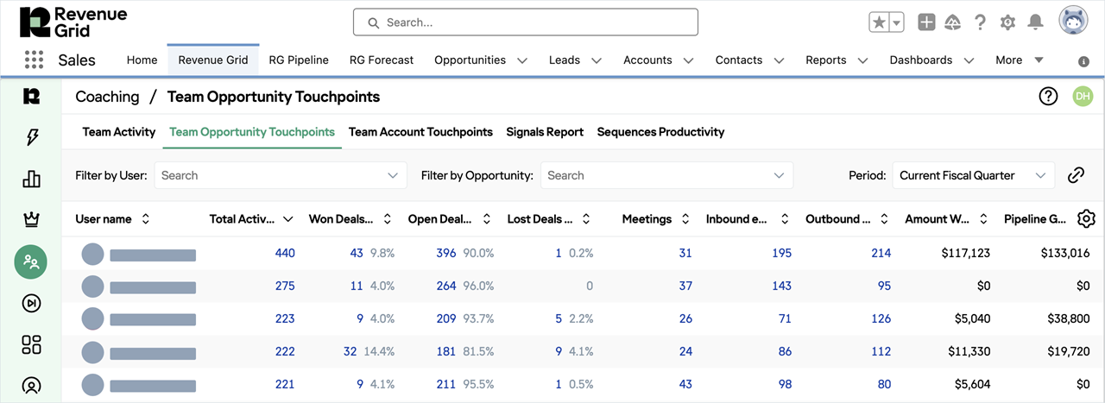Image resolution: width=1105 pixels, height=403 pixels.
Task: Open the Salesforce App Launcher grid icon
Action: pyautogui.click(x=34, y=60)
